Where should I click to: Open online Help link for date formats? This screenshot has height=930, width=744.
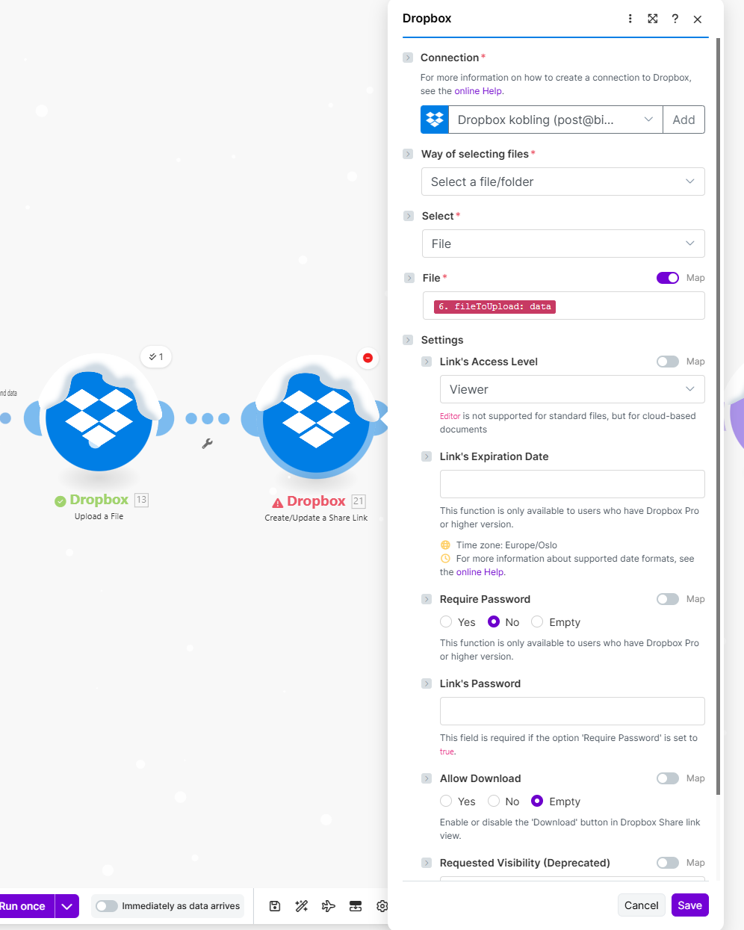coord(480,572)
